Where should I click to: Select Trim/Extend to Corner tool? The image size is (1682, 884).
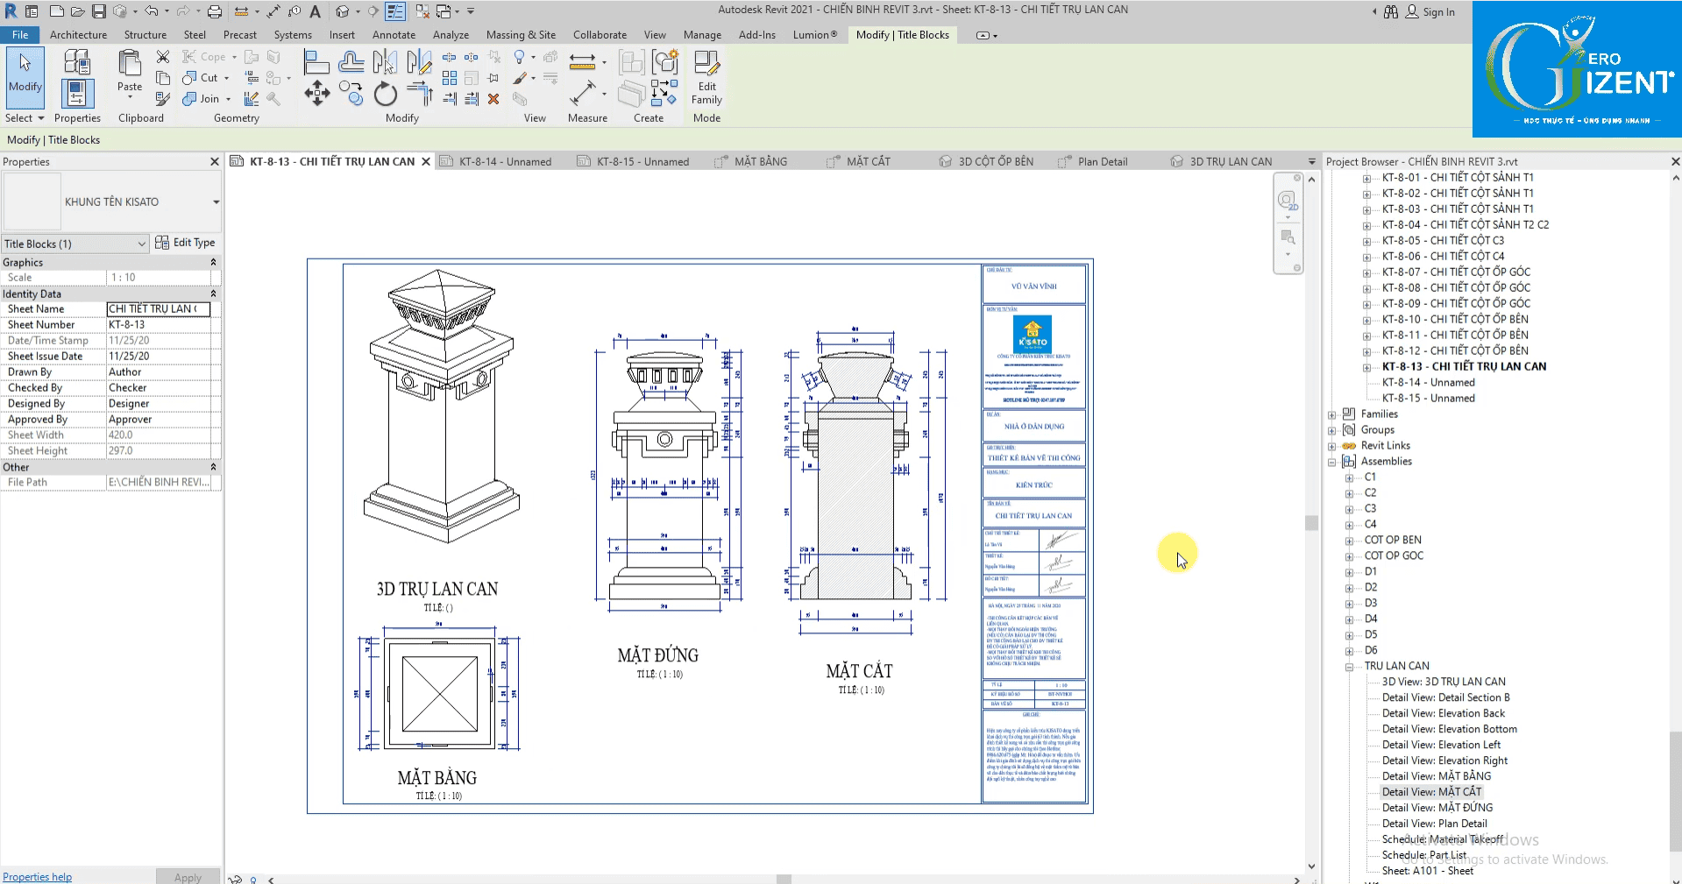pyautogui.click(x=419, y=94)
